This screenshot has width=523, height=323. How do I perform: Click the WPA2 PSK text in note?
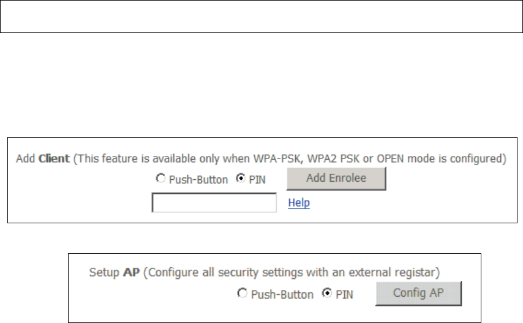[x=333, y=158]
